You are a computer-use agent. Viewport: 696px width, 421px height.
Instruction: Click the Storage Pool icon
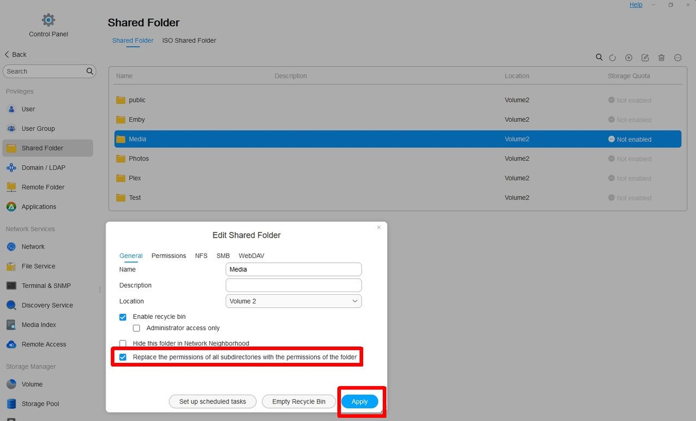point(11,404)
